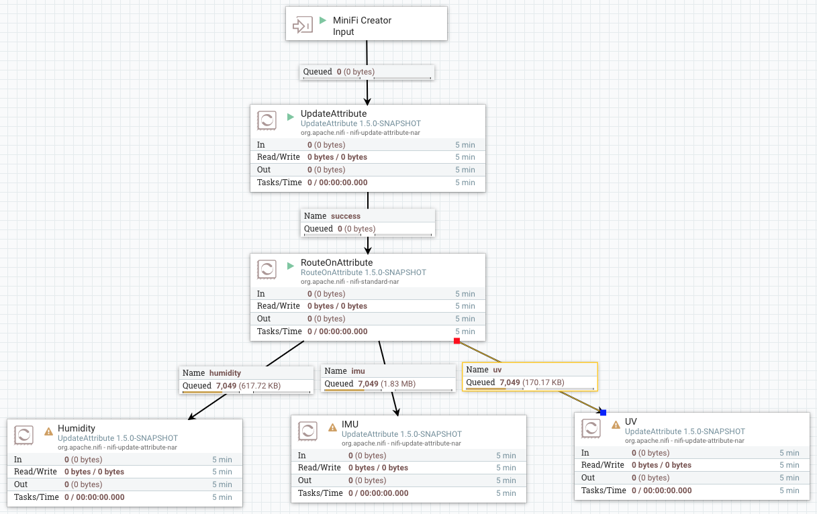This screenshot has width=817, height=514.
Task: Click 'RouteOnAttribute 1.5.0-SNAPSHOT' version text
Action: tap(363, 272)
